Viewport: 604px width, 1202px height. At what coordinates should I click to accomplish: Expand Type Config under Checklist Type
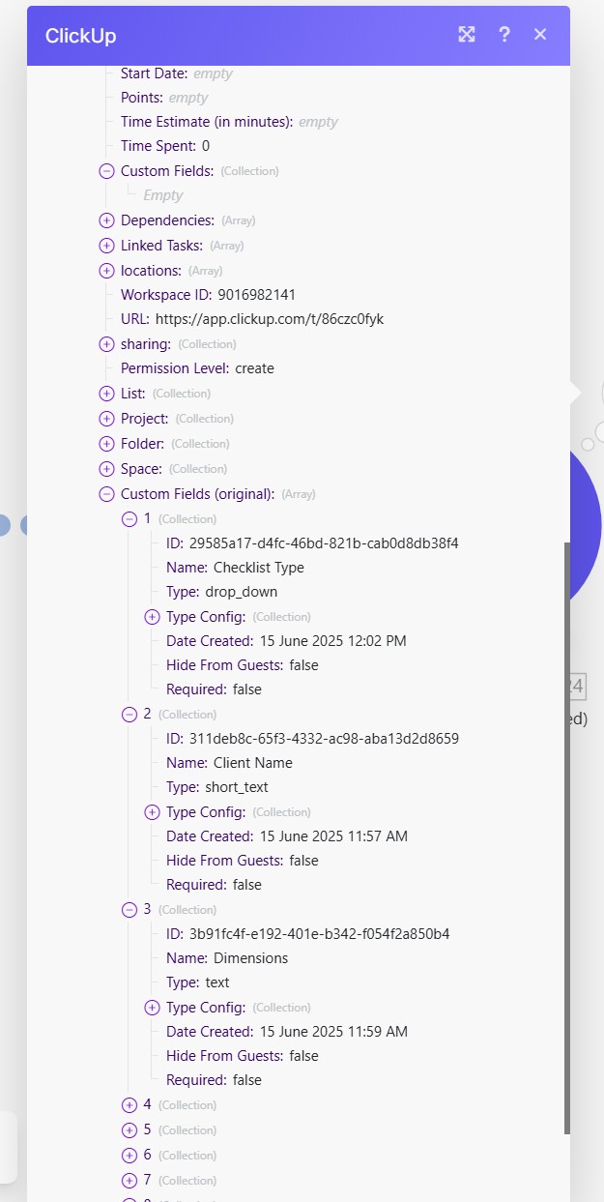coord(152,617)
